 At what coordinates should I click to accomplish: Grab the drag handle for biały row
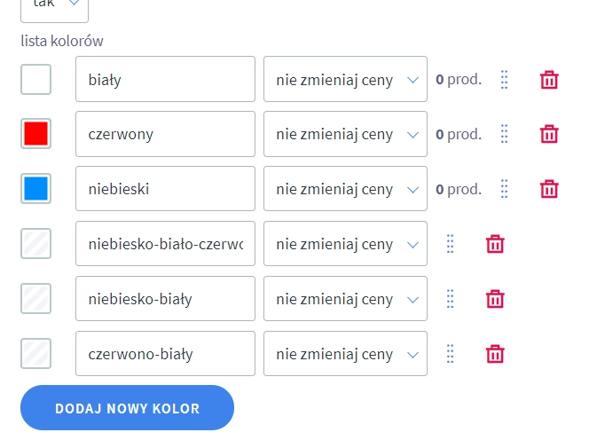pyautogui.click(x=504, y=80)
